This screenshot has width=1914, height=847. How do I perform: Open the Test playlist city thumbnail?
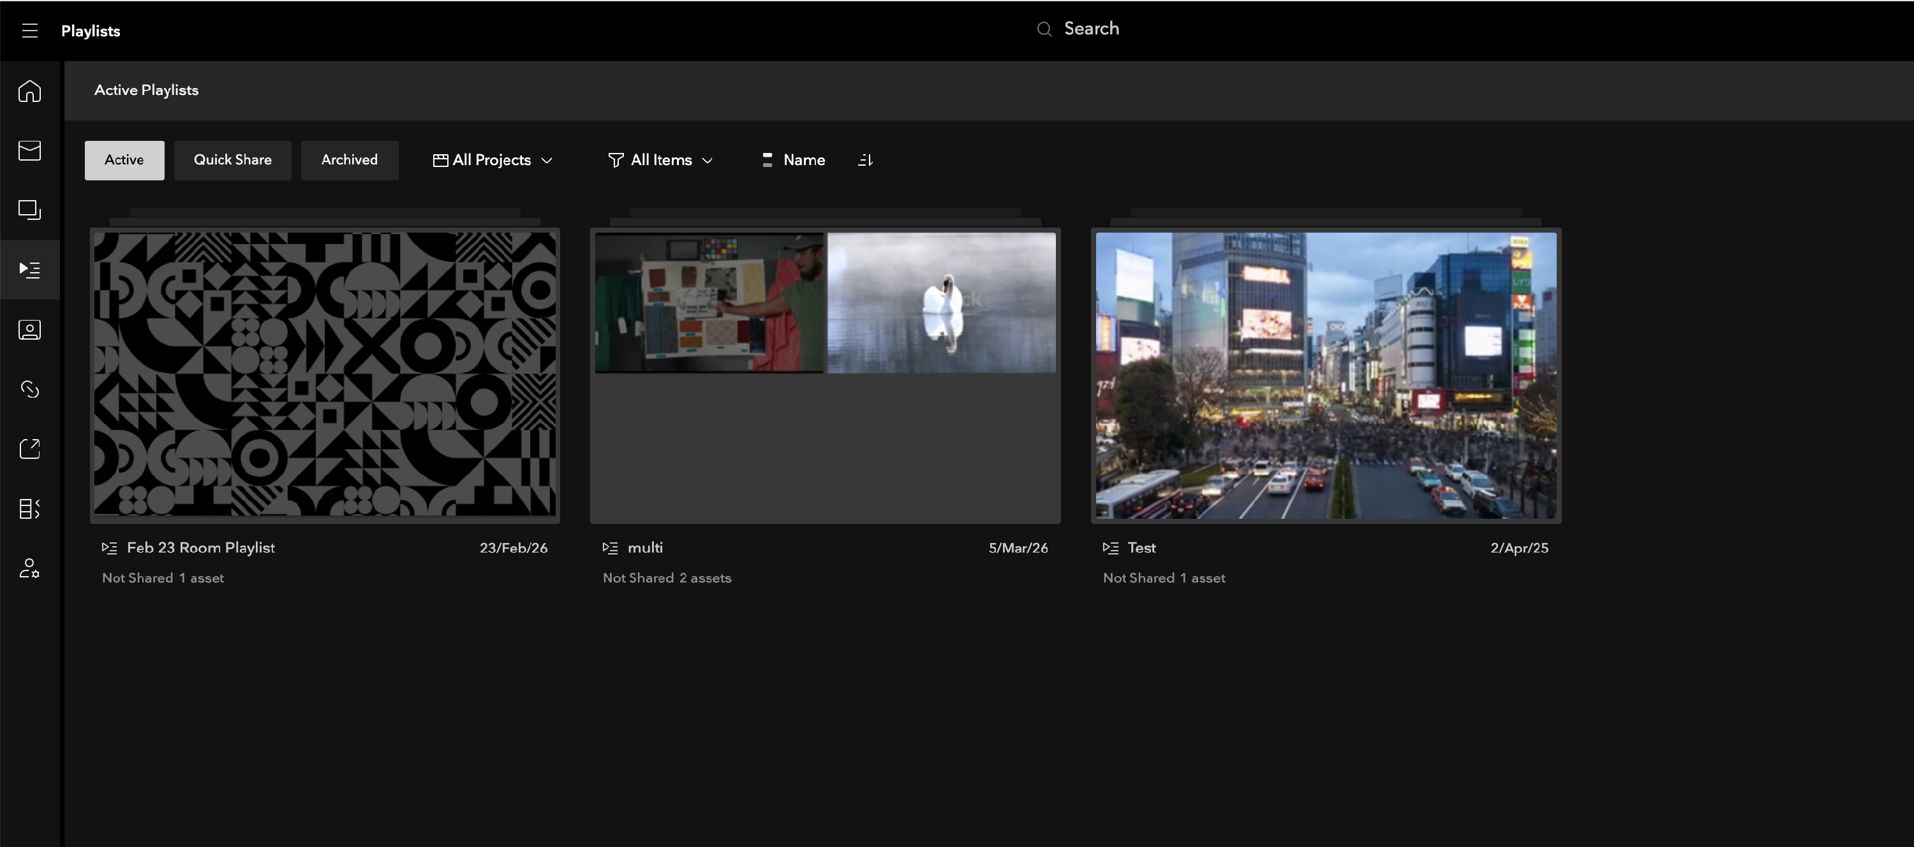pos(1326,375)
